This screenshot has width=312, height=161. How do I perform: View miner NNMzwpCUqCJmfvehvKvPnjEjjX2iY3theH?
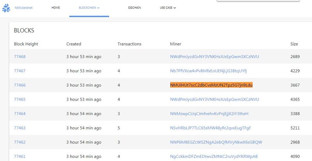tap(209, 114)
